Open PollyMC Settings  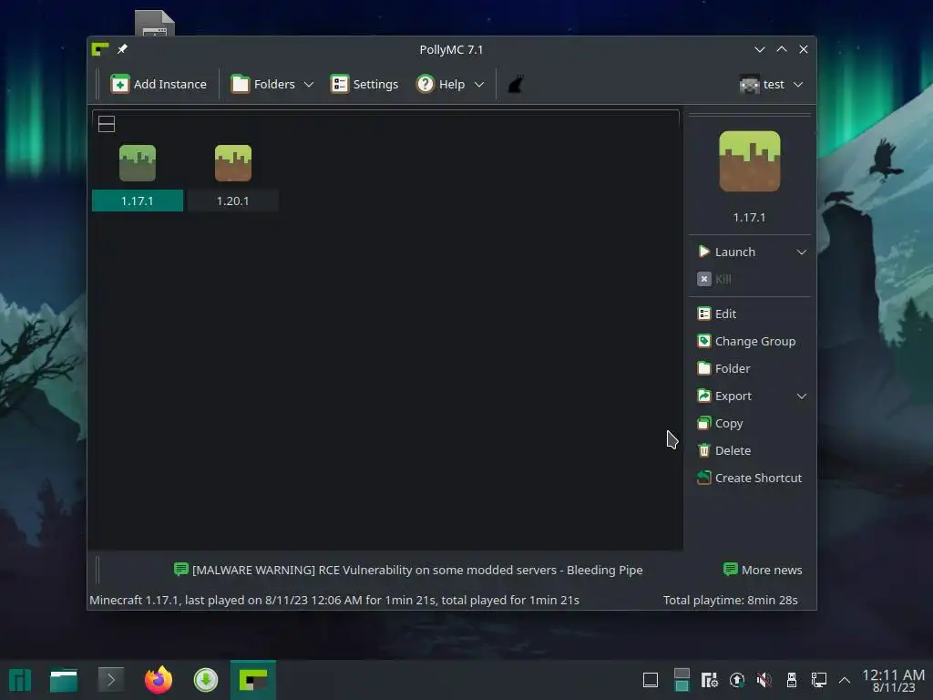[x=364, y=85]
